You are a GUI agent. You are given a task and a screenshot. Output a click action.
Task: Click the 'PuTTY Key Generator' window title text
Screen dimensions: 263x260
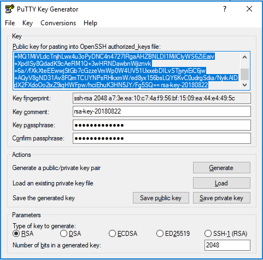[48, 9]
